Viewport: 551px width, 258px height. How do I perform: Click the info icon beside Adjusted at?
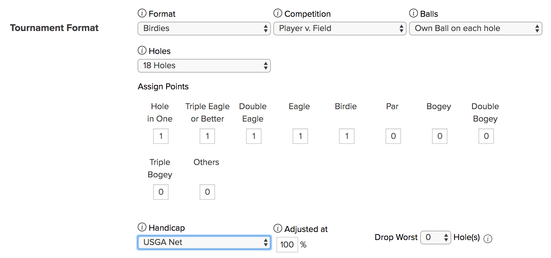tap(278, 229)
